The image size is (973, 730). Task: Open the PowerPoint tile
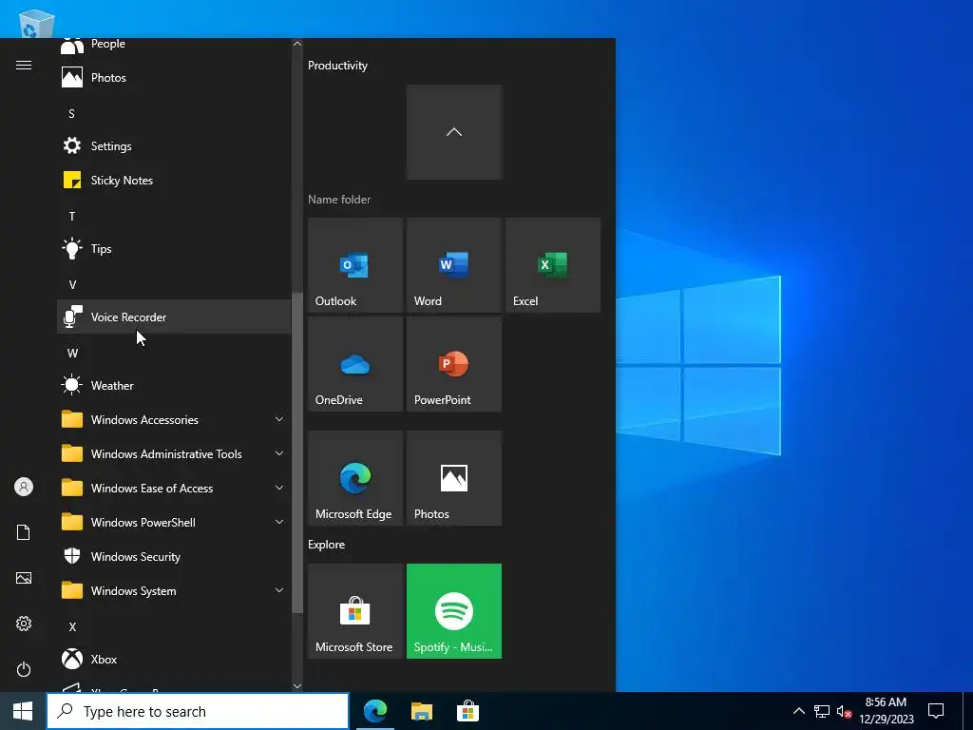(454, 364)
